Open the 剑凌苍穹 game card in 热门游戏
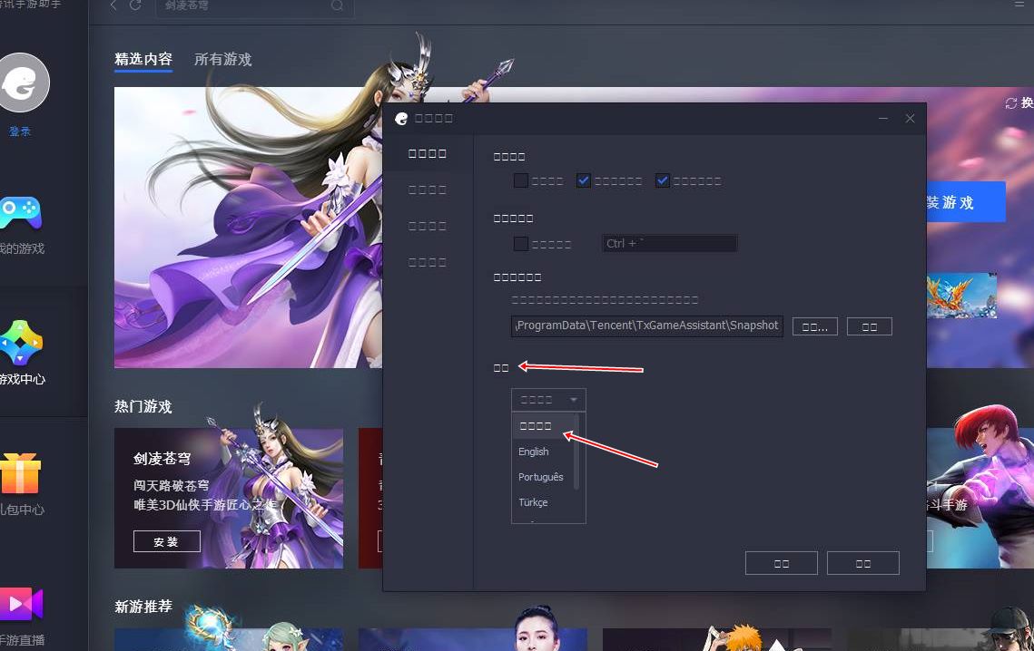1034x651 pixels. point(229,498)
